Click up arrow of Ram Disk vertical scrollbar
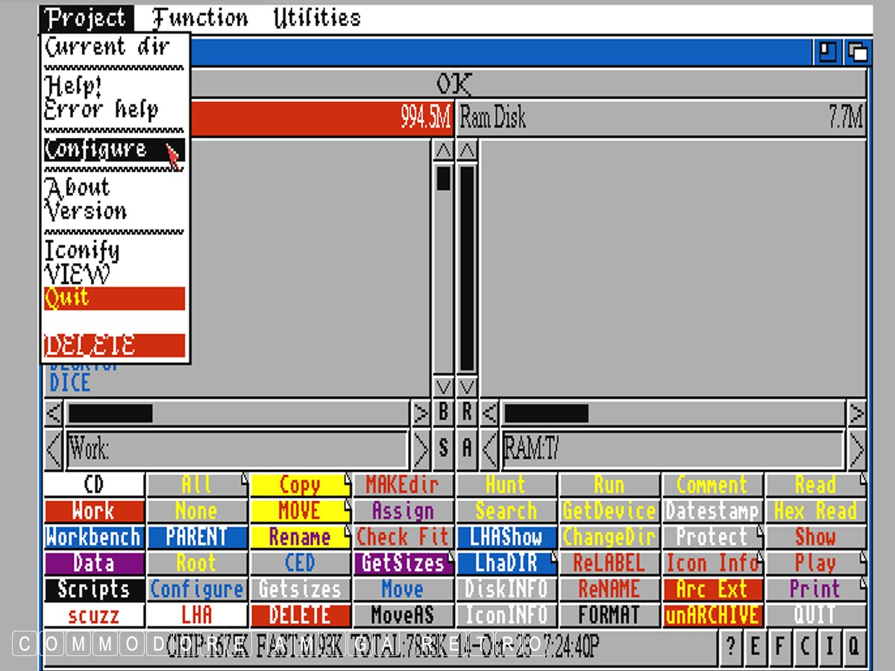The height and width of the screenshot is (671, 895). tap(468, 151)
